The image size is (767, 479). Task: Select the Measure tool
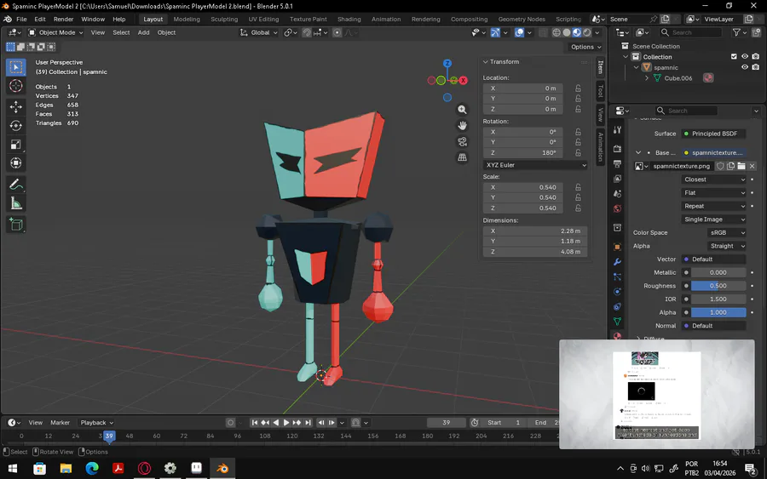click(15, 203)
